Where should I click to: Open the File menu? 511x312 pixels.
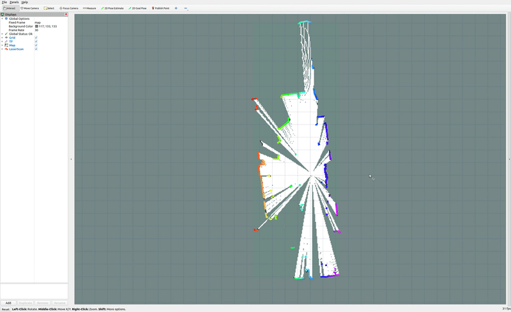tap(4, 3)
